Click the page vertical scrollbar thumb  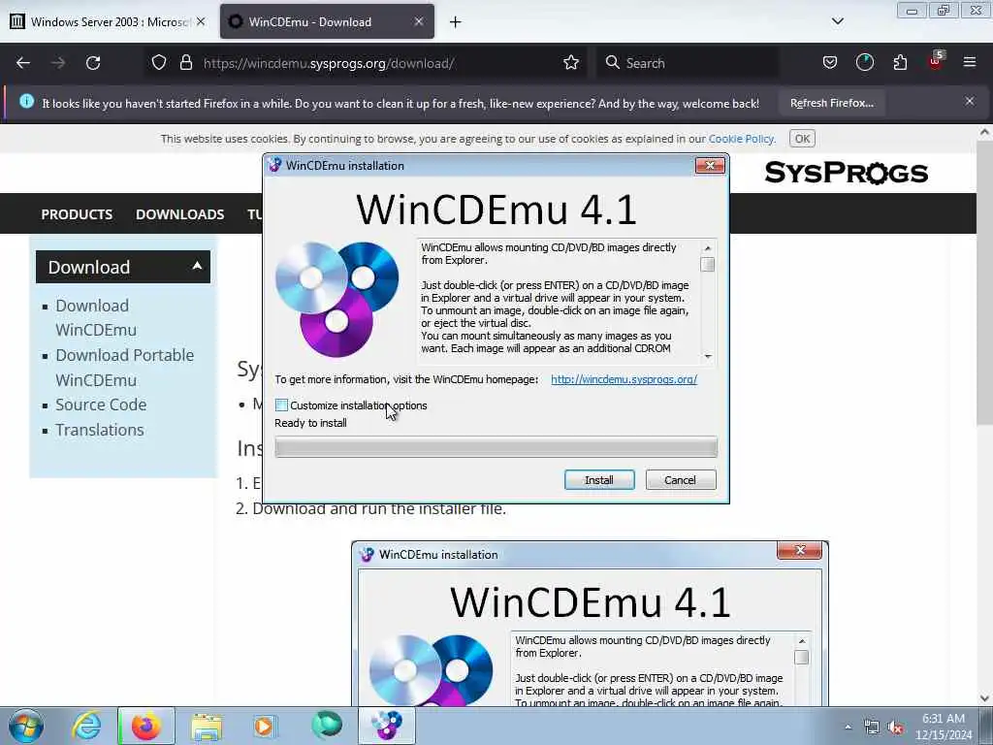point(983,282)
